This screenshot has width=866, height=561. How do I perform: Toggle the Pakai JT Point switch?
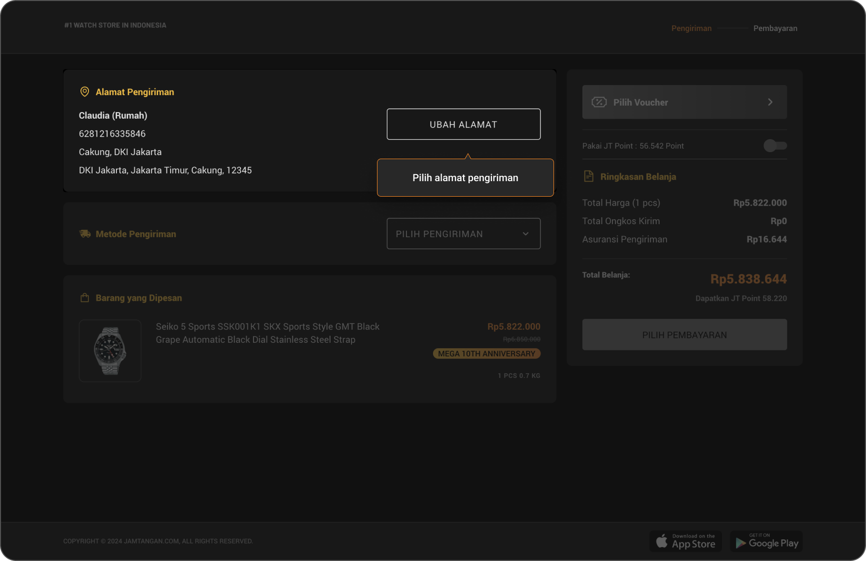click(775, 146)
